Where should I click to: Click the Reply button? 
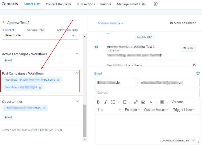coord(188,48)
